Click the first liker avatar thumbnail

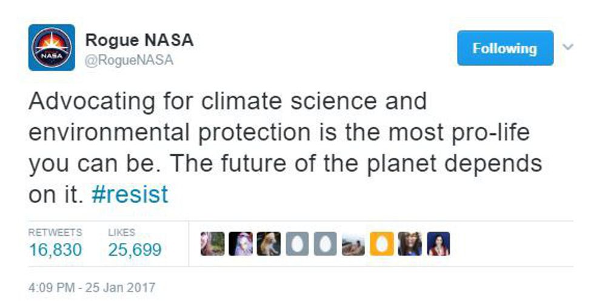pyautogui.click(x=212, y=244)
